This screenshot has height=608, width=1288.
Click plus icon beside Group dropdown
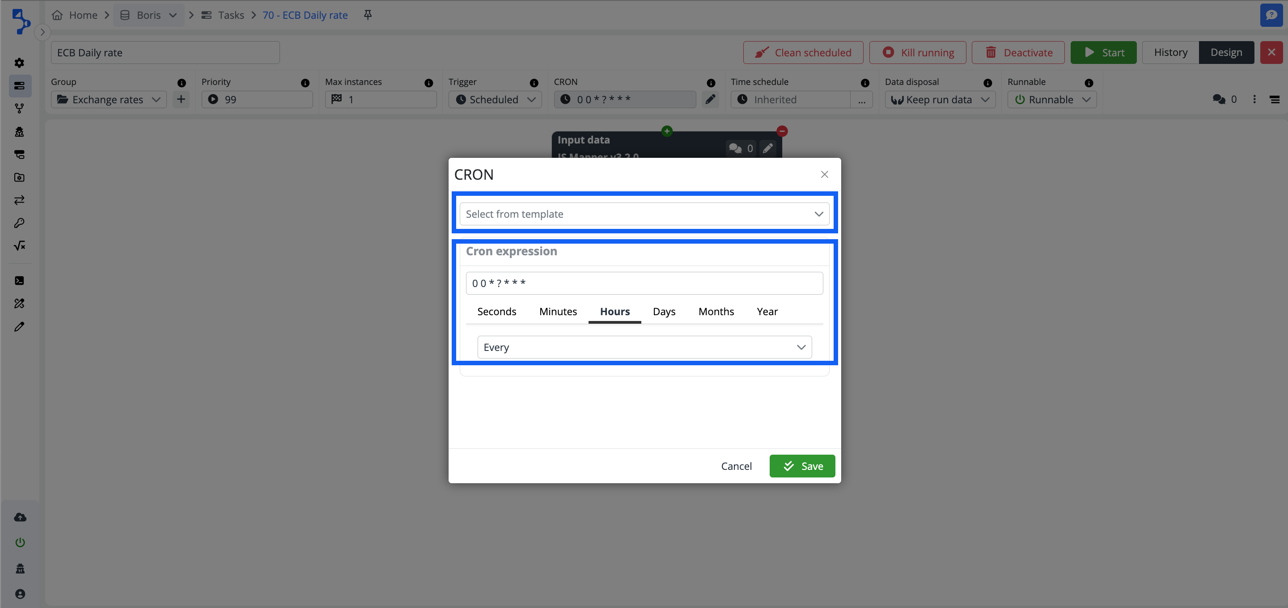tap(181, 99)
